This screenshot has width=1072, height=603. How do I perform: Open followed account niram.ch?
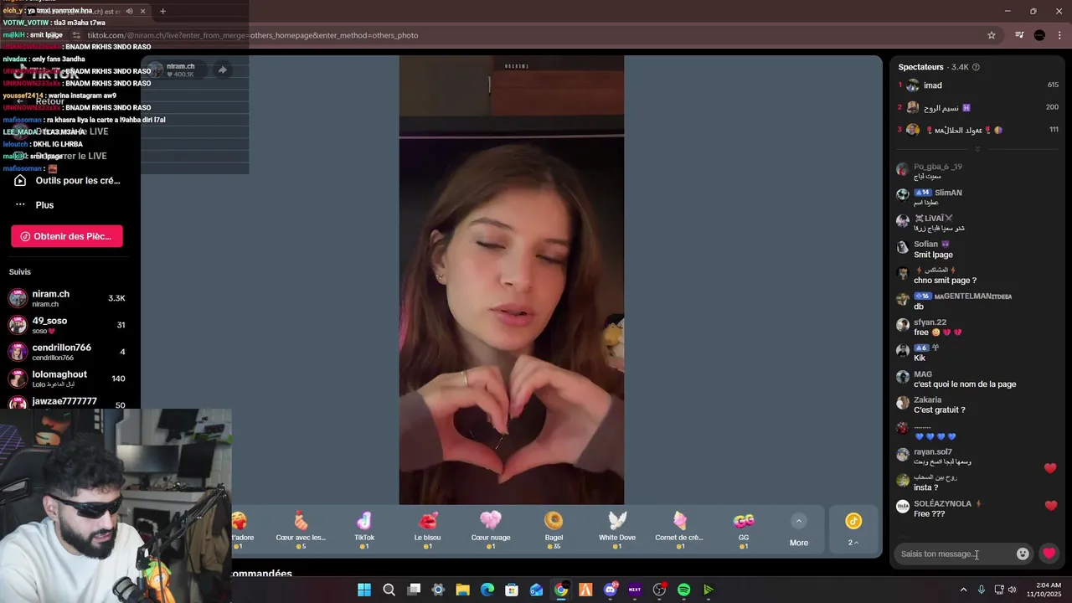(x=69, y=298)
